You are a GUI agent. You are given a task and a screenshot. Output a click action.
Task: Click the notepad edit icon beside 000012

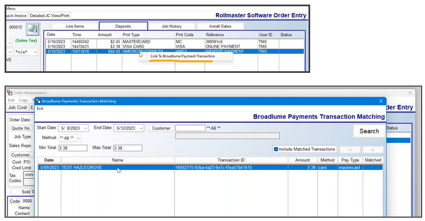(33, 29)
